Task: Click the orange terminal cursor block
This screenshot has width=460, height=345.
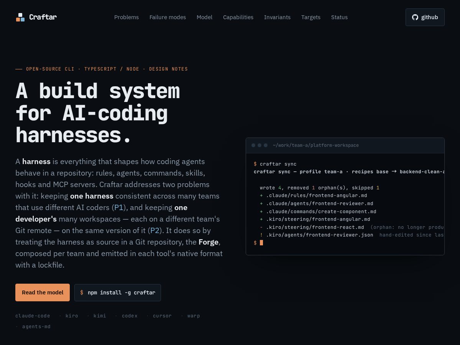Action: (x=261, y=243)
